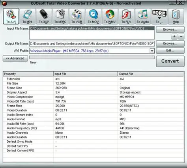
Task: Select the input file entry in list
Action: coord(92,28)
